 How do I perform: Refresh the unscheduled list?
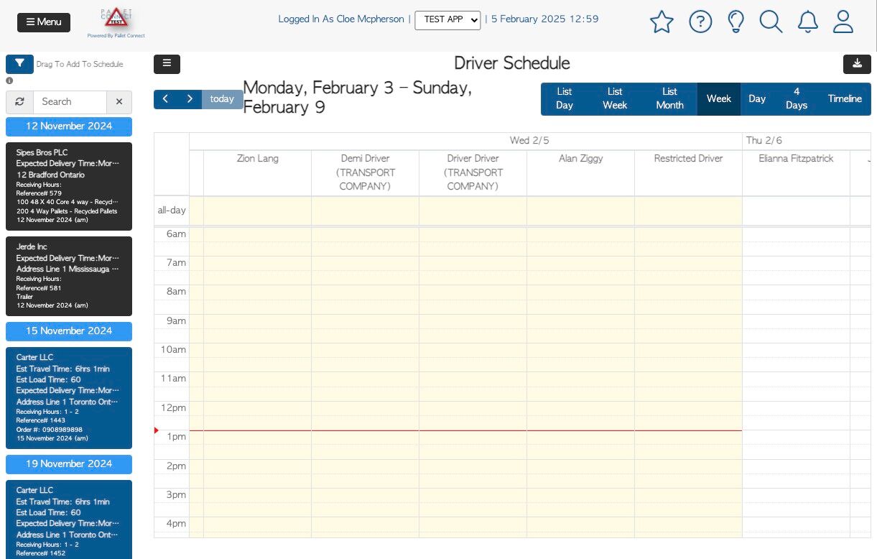pyautogui.click(x=19, y=102)
